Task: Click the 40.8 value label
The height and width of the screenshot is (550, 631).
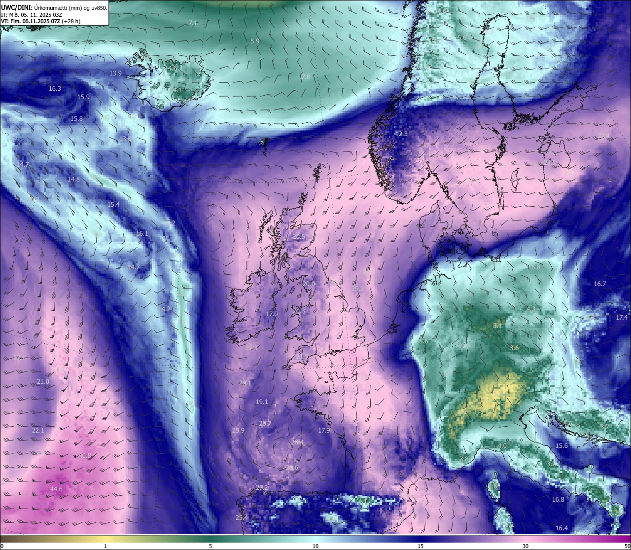Action: [x=85, y=456]
